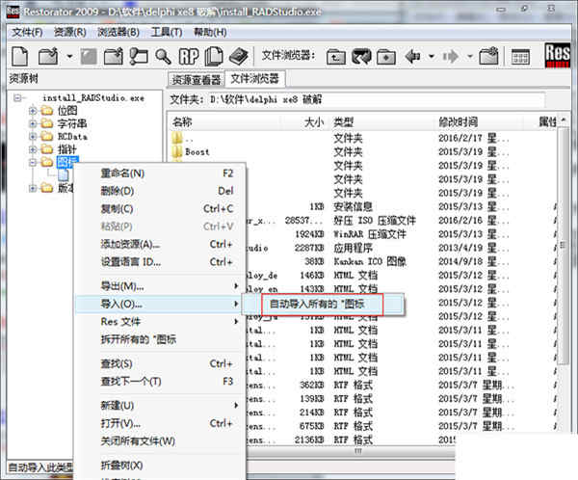Select 自动导入所有的 "图标 submenu item
Image resolution: width=578 pixels, height=480 pixels.
tap(323, 304)
